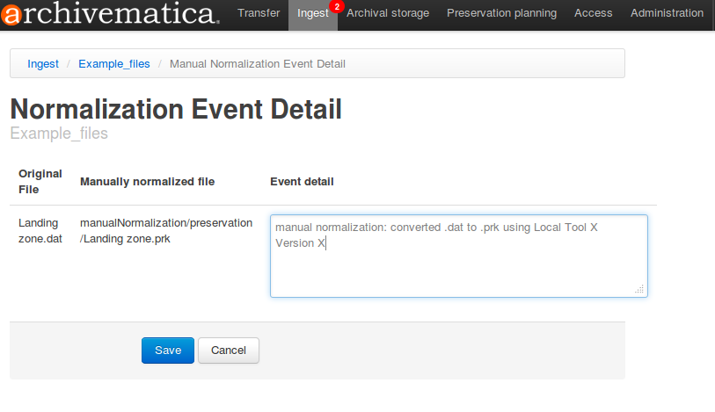Grab the text area resize handle
The image size is (715, 412).
pyautogui.click(x=639, y=289)
